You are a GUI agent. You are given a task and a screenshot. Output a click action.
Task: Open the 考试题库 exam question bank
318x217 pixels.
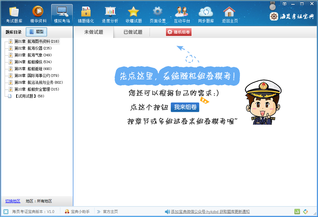tap(14, 15)
